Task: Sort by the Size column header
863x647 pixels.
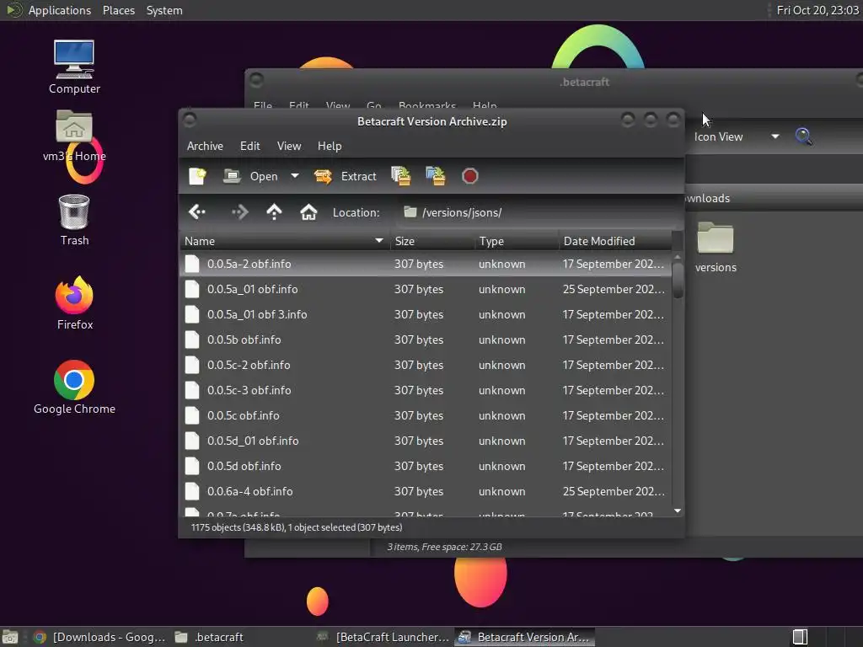Action: [x=432, y=241]
